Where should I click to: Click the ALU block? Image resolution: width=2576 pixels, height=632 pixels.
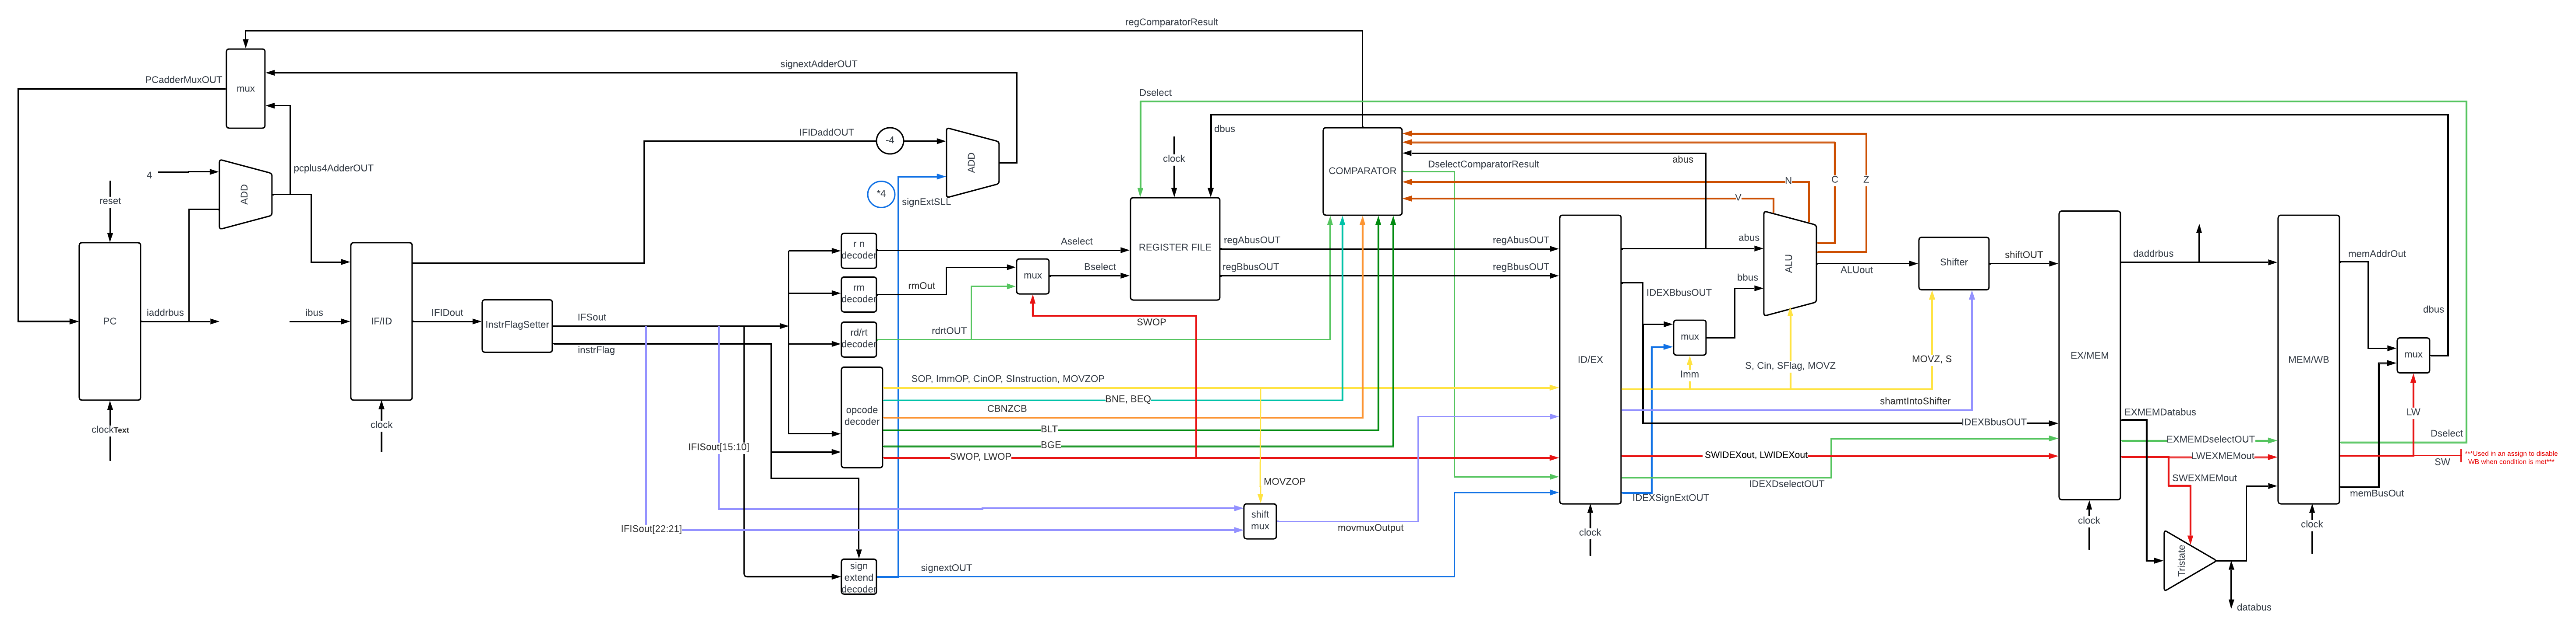1790,264
